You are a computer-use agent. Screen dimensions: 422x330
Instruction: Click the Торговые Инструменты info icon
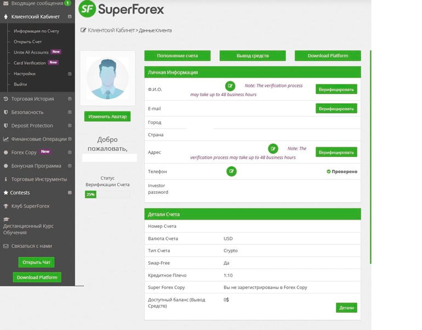click(5, 179)
